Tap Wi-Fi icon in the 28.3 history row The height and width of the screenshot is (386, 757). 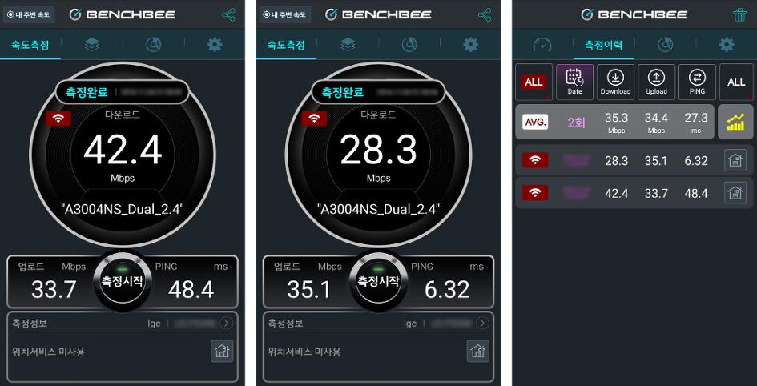535,160
